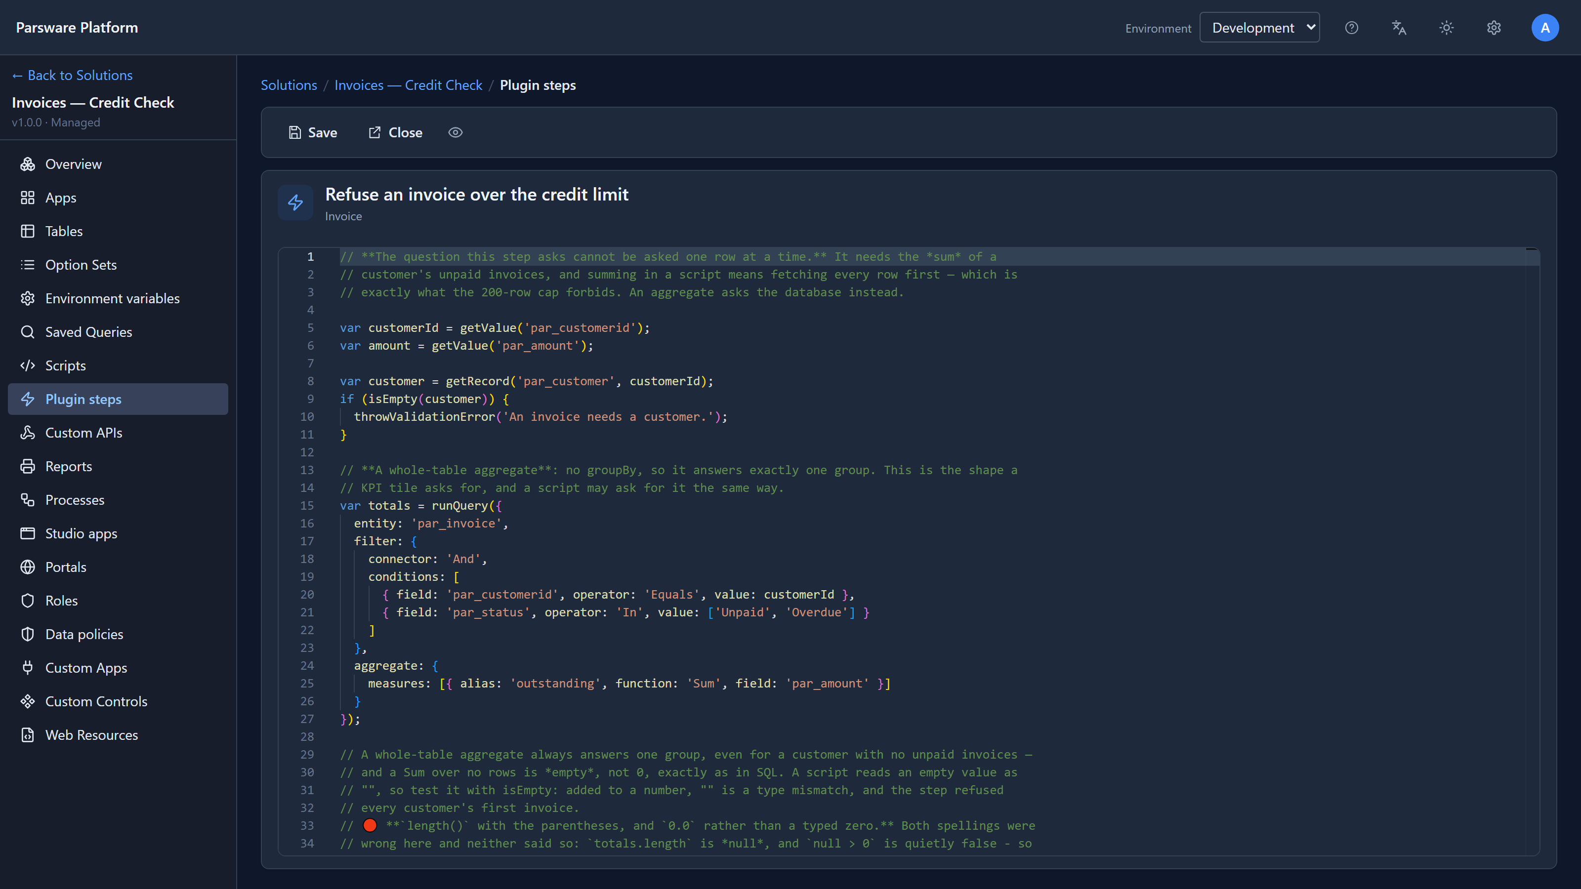Save the plugin step

pos(313,132)
